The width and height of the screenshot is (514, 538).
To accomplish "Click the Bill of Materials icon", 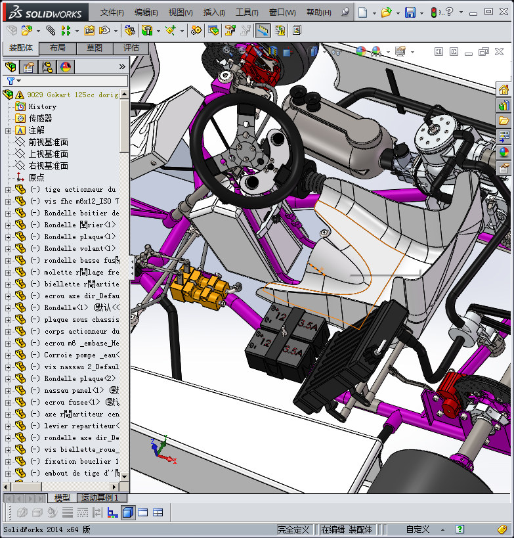I will pos(213,30).
